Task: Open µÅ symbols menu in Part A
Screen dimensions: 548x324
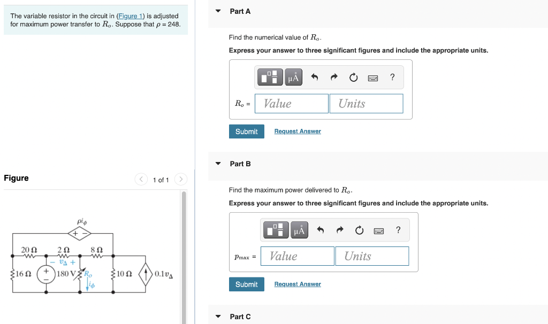Action: pos(293,77)
